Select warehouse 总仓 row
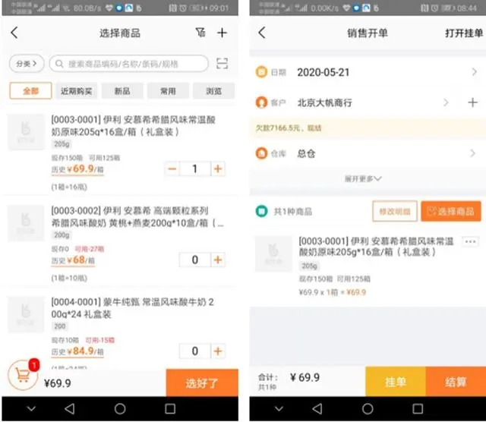Screen dimensions: 486x422 click(x=368, y=153)
